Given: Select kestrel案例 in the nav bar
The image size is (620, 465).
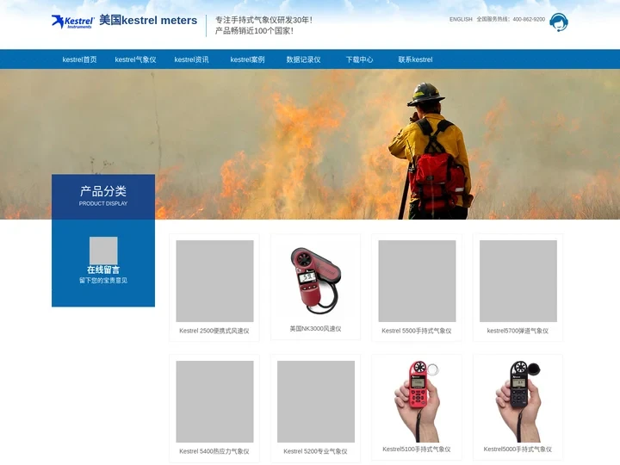Looking at the screenshot, I should 247,59.
